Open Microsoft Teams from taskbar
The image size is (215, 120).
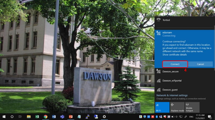(62, 117)
